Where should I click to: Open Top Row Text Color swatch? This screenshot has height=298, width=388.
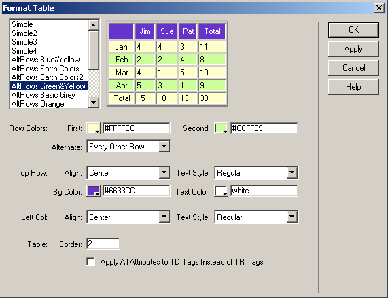click(x=221, y=191)
